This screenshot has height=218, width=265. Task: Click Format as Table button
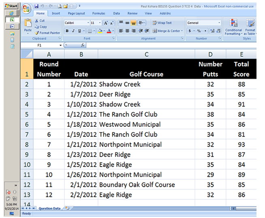pyautogui.click(x=250, y=27)
